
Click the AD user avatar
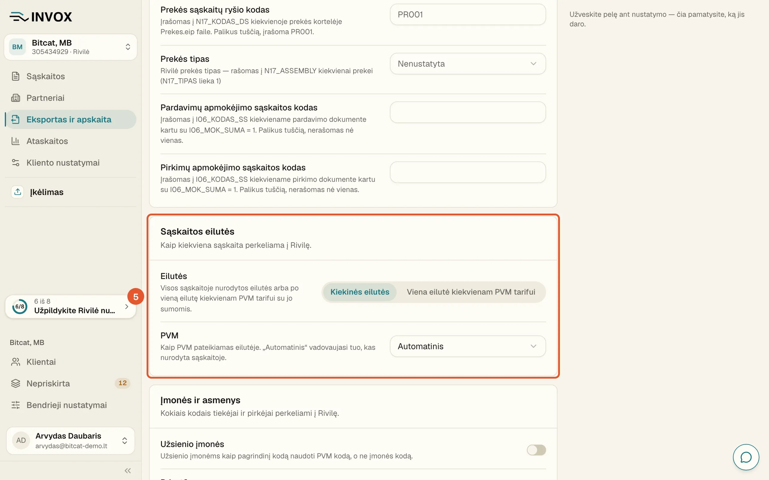[21, 440]
